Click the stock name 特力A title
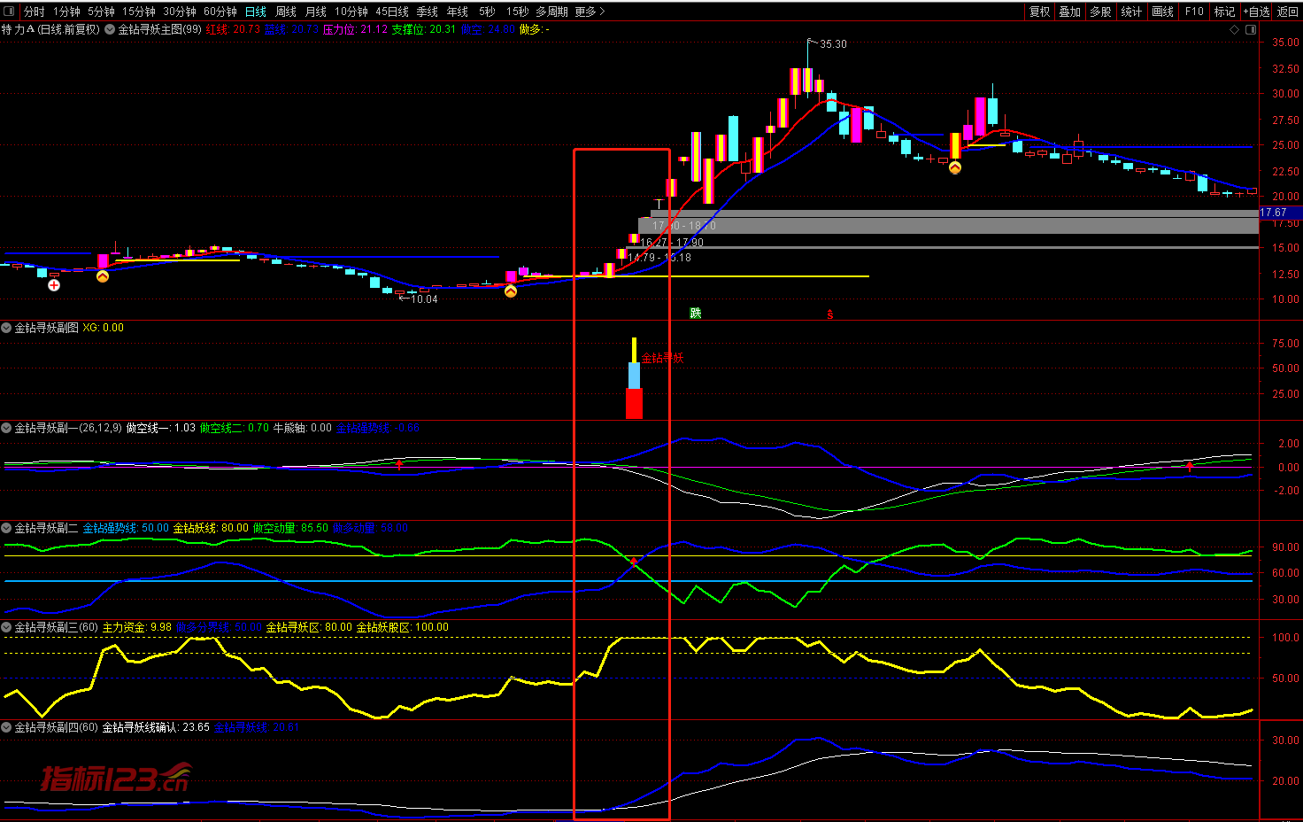Viewport: 1303px width, 822px height. 18,29
